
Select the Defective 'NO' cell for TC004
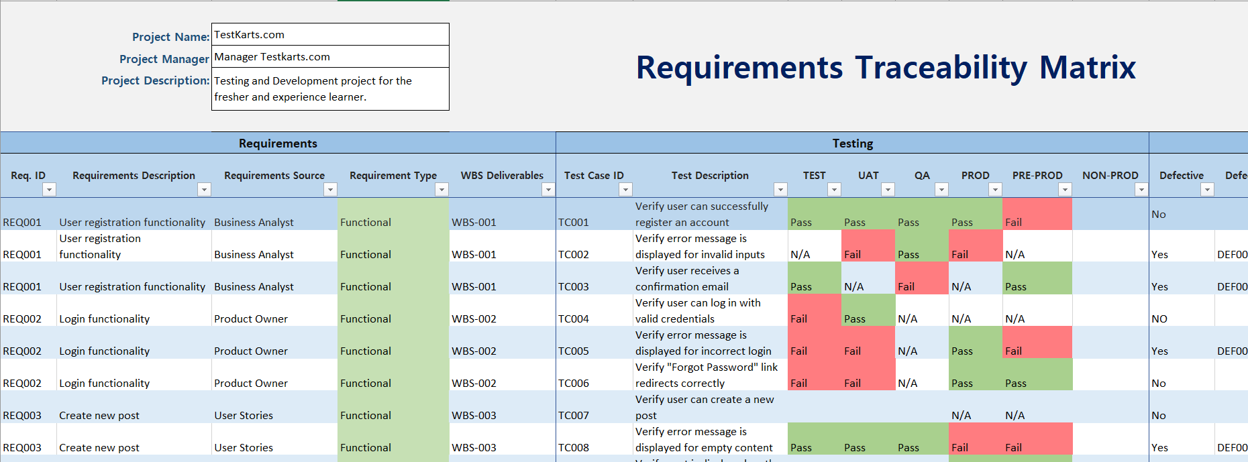[x=1182, y=310]
